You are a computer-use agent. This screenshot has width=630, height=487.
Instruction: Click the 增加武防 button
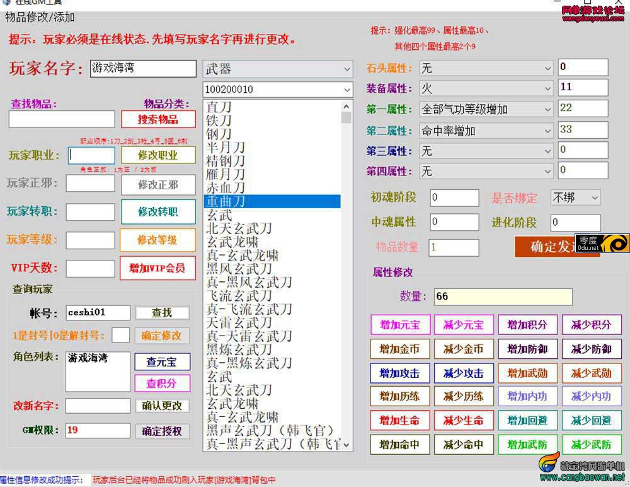pos(527,444)
